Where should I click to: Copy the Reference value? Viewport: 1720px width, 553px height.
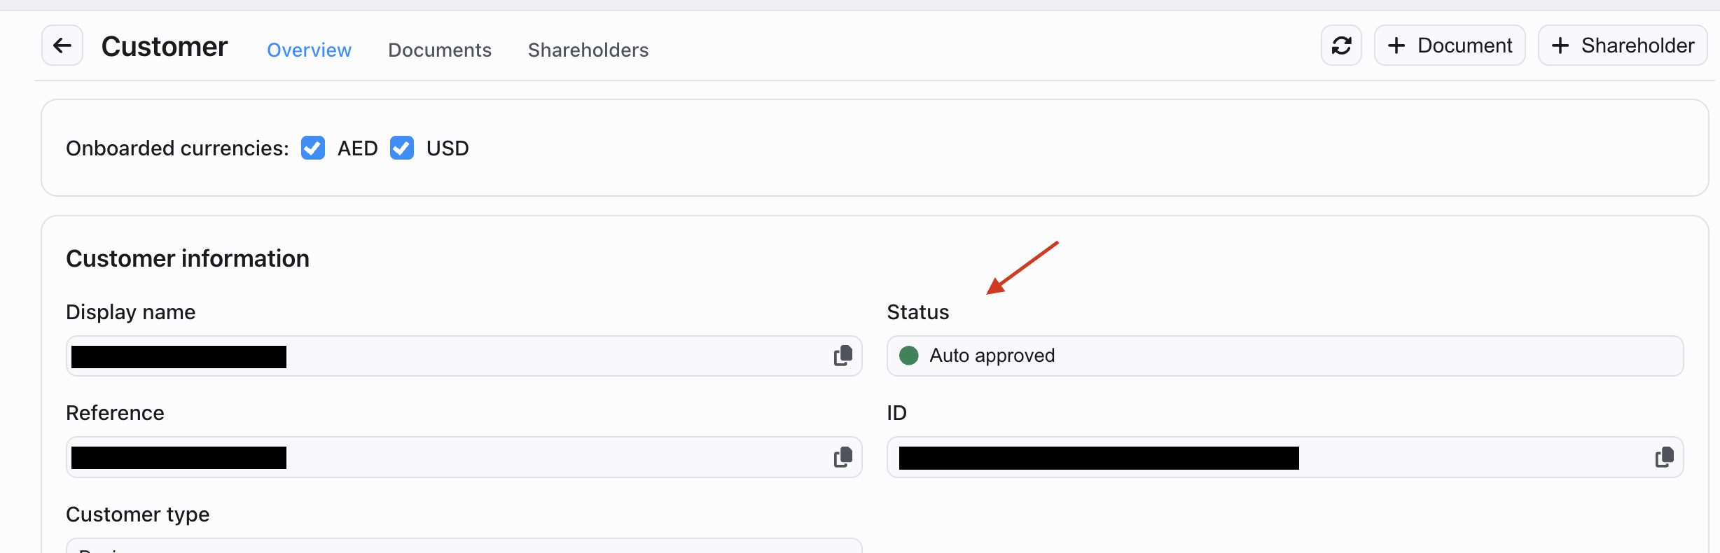pyautogui.click(x=843, y=457)
